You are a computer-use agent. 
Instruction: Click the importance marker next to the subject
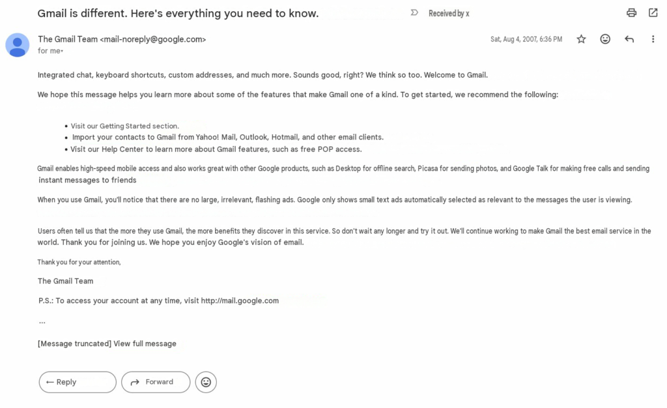pos(414,13)
